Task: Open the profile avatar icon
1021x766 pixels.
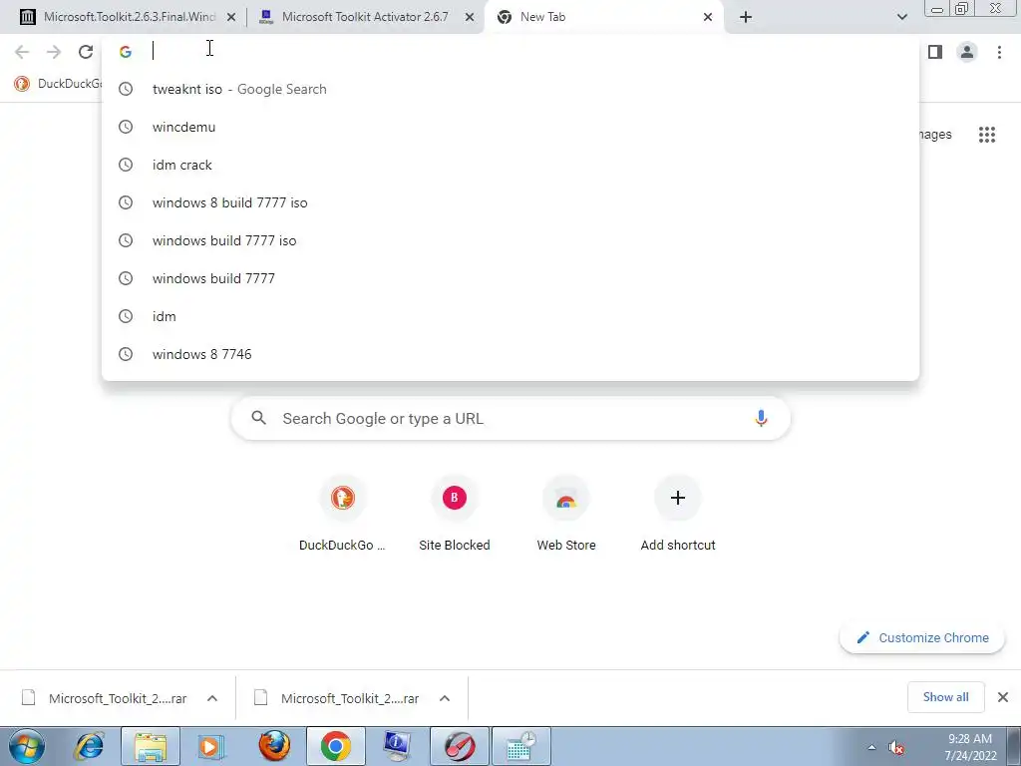Action: (x=967, y=52)
